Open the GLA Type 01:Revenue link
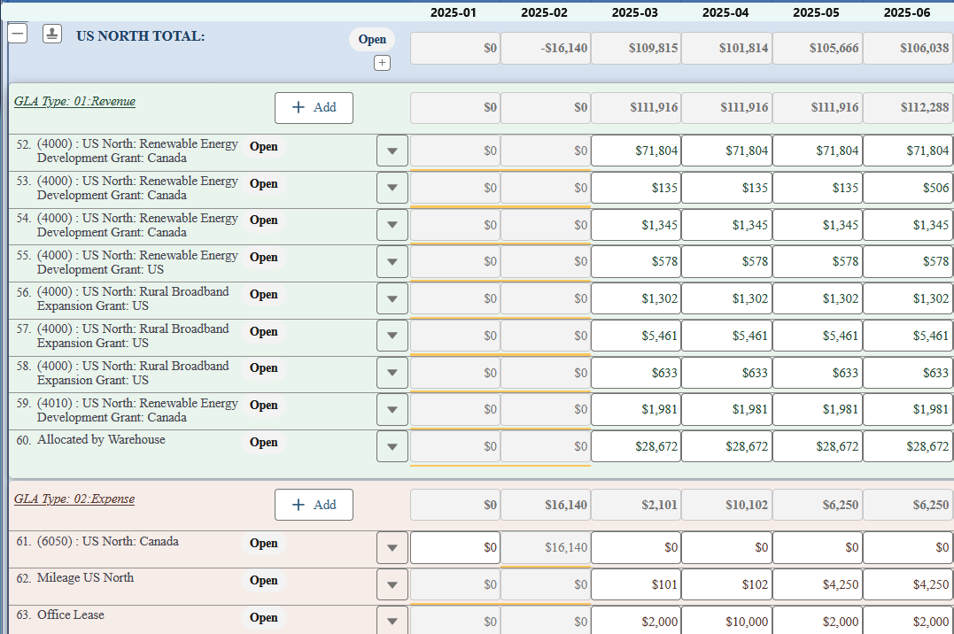 74,102
